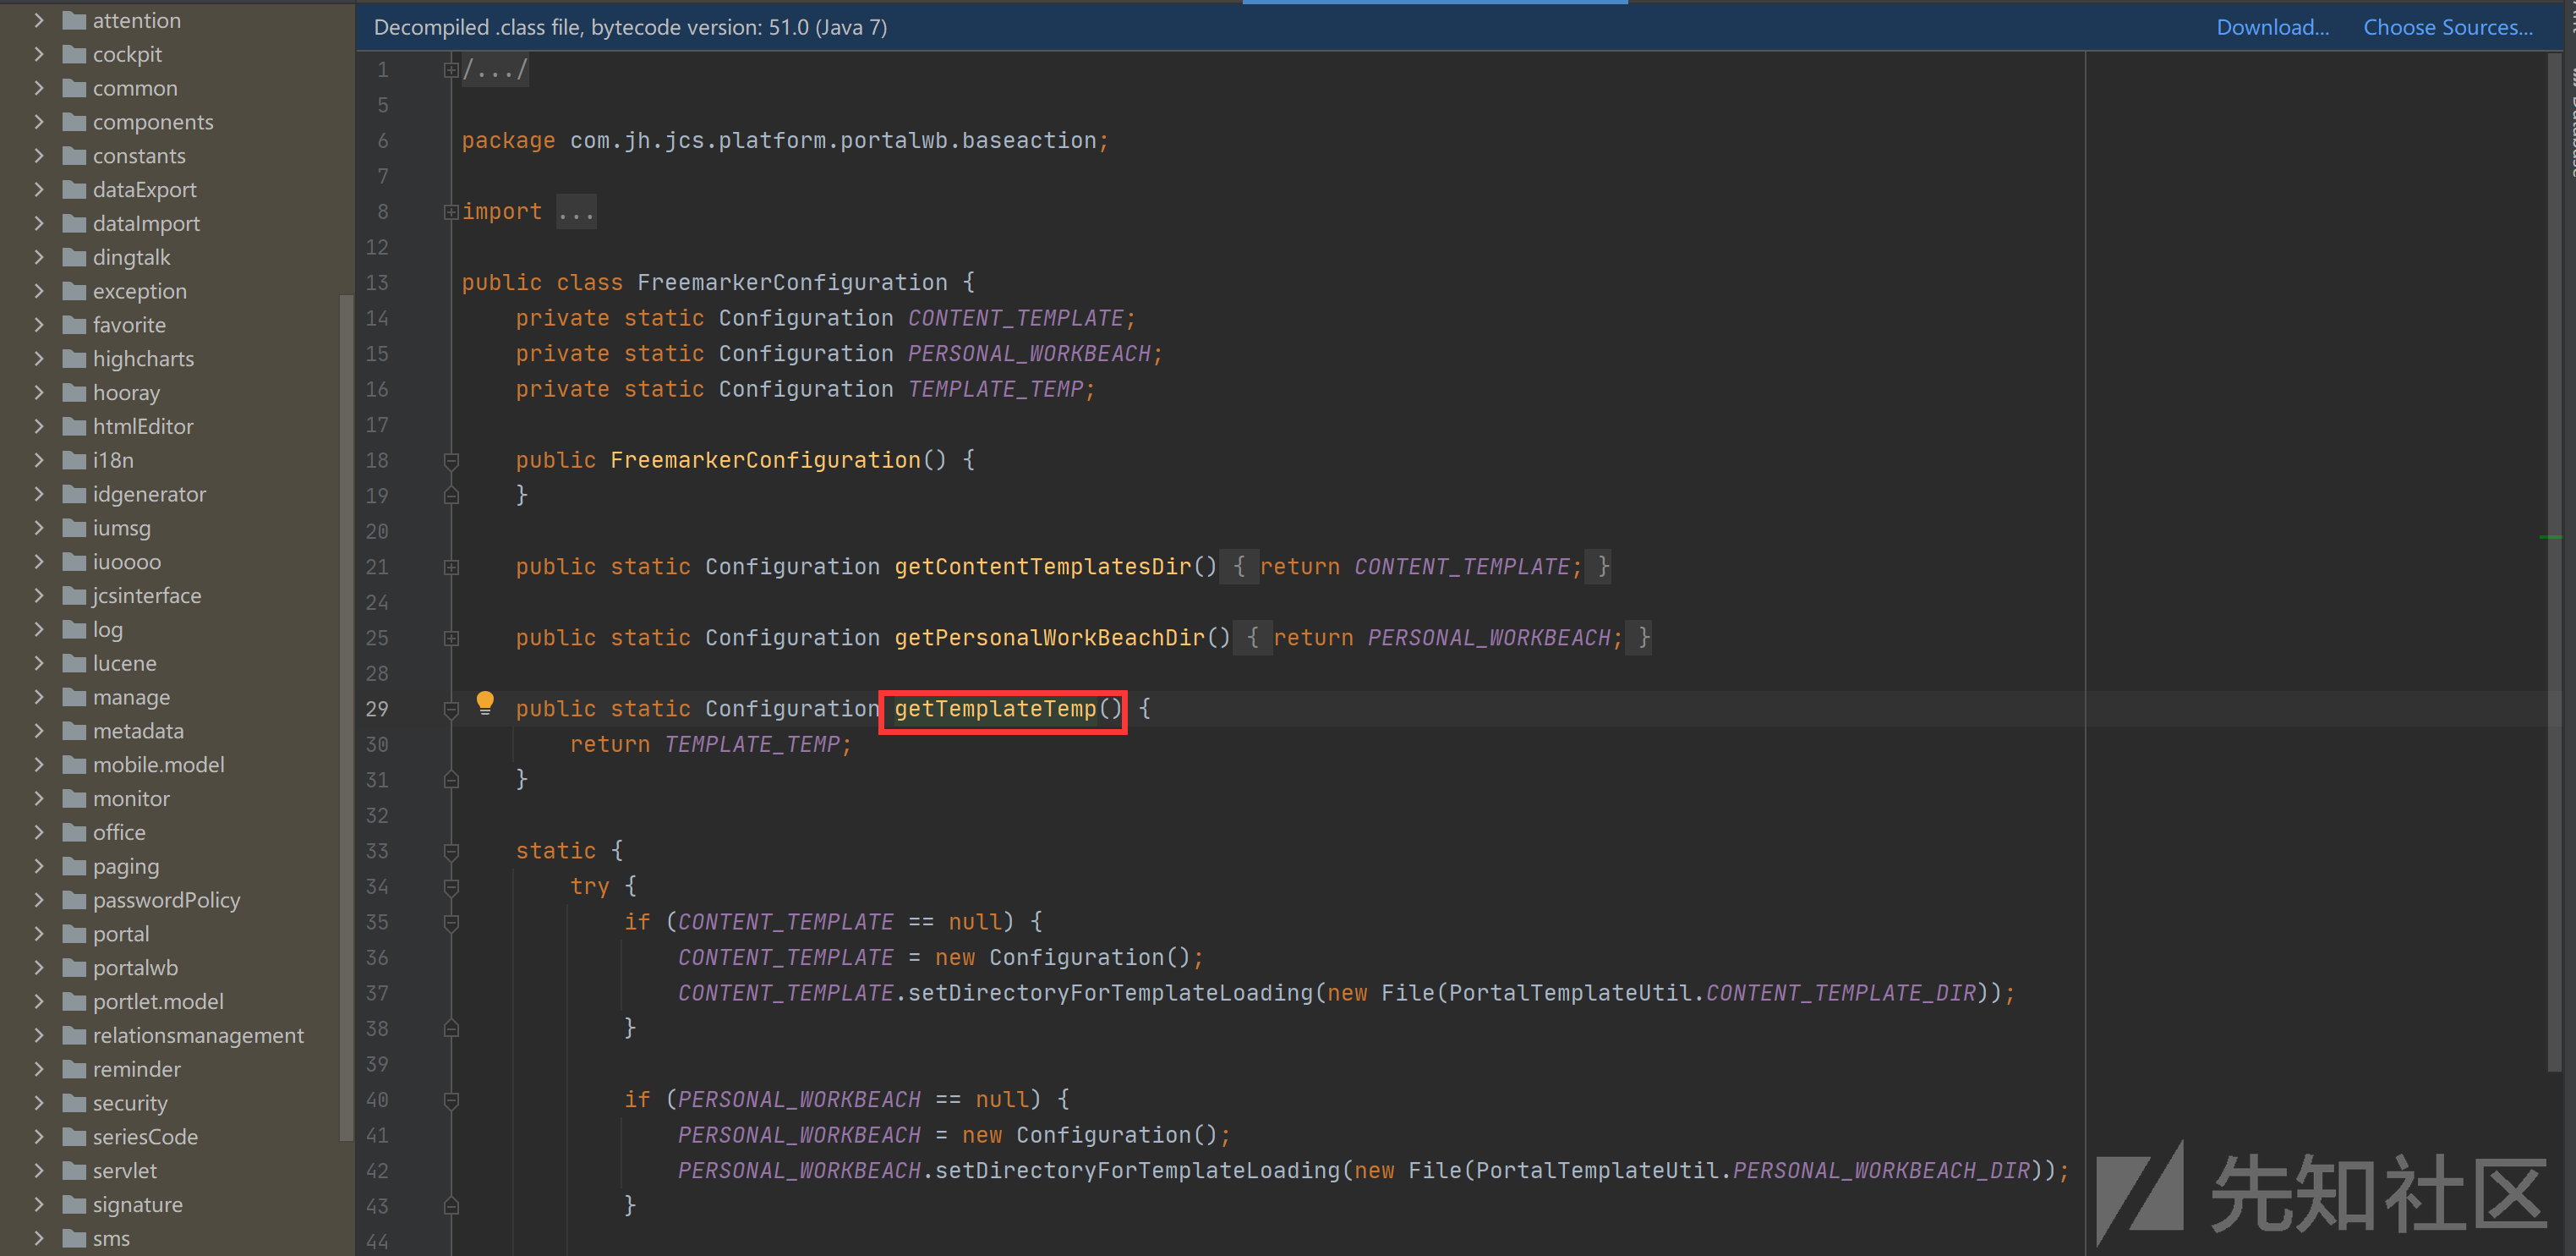Click the idgenerator folder icon
This screenshot has height=1256, width=2576.
coord(74,493)
